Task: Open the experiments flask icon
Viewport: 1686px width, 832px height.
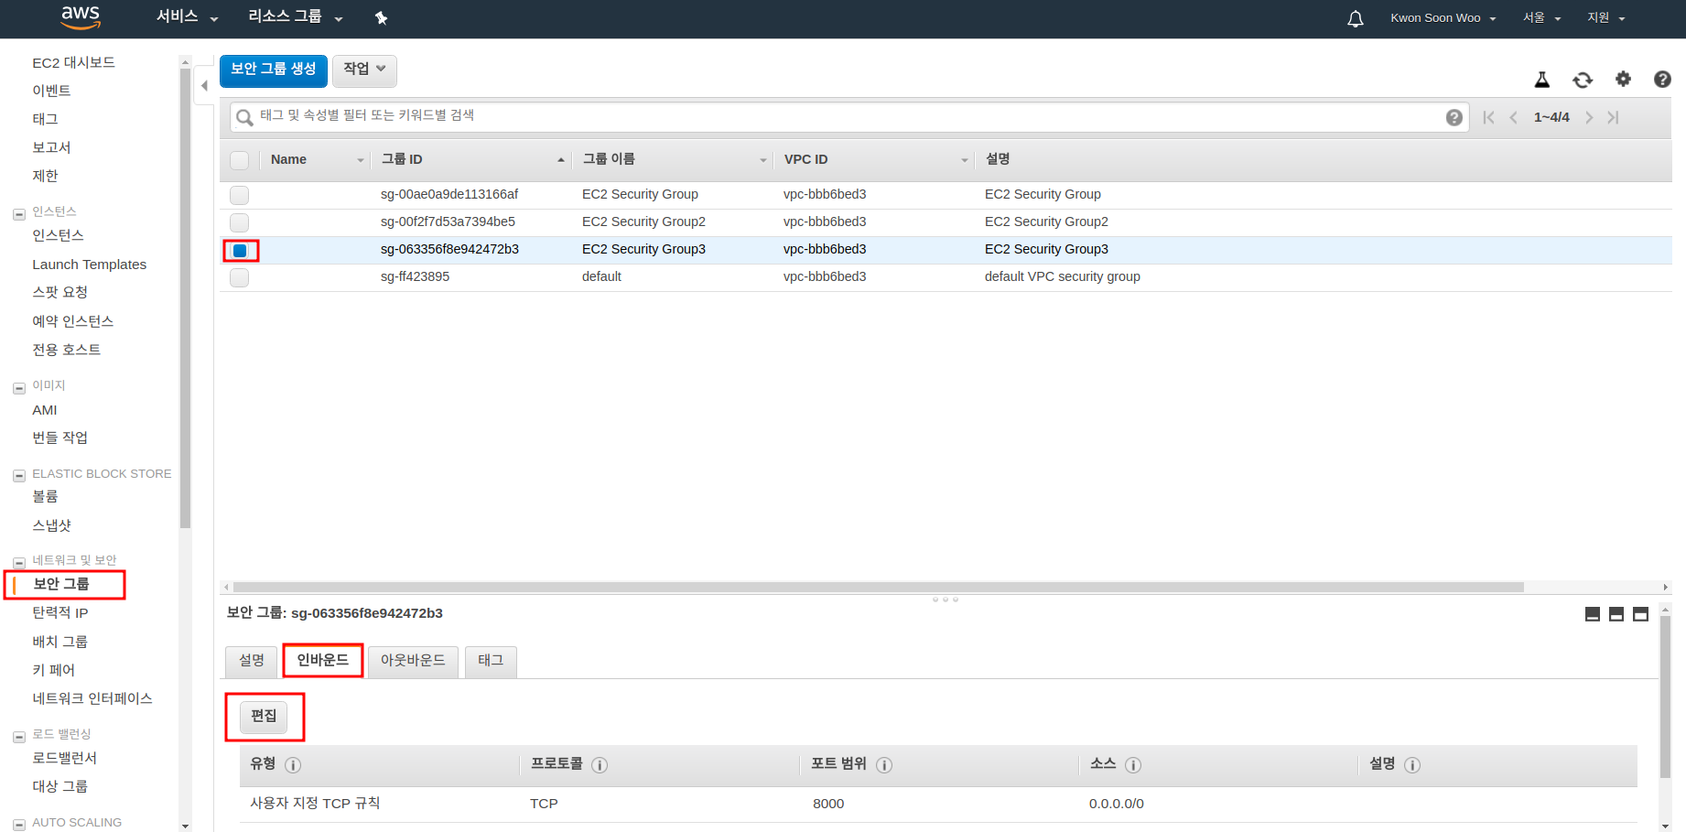Action: (x=1542, y=80)
